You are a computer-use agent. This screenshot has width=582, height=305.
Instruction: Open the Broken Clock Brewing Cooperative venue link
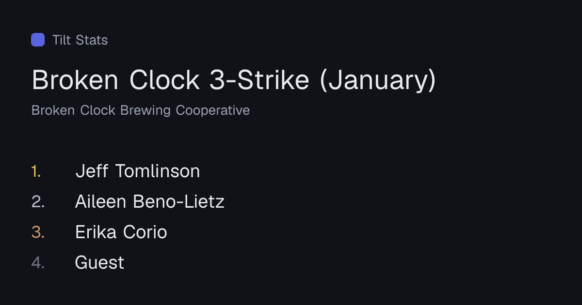tap(141, 110)
